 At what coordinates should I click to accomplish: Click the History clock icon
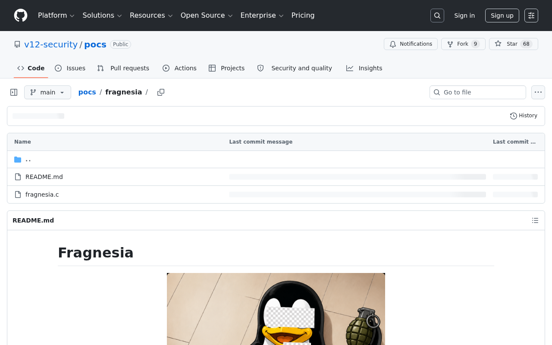pyautogui.click(x=513, y=116)
